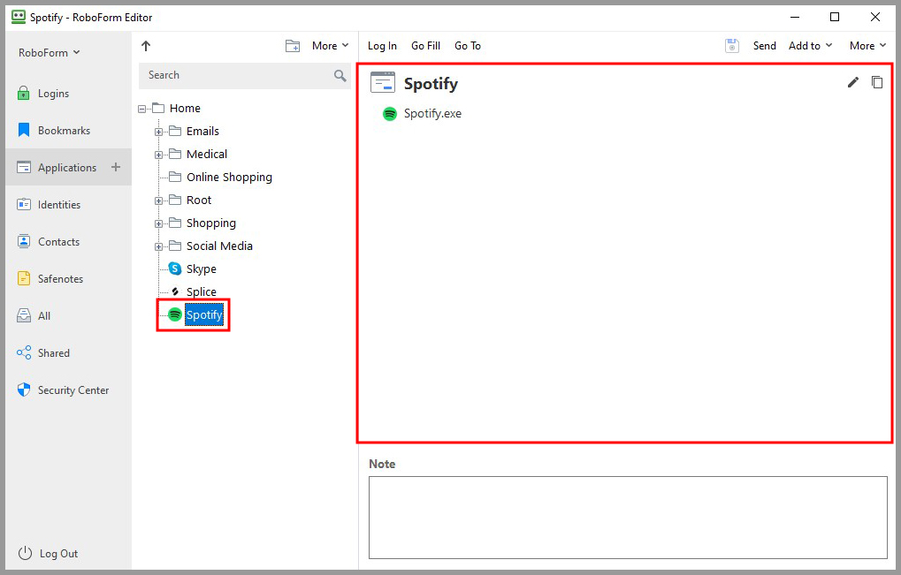This screenshot has width=901, height=575.
Task: Click the Spotify heading title
Action: (431, 84)
